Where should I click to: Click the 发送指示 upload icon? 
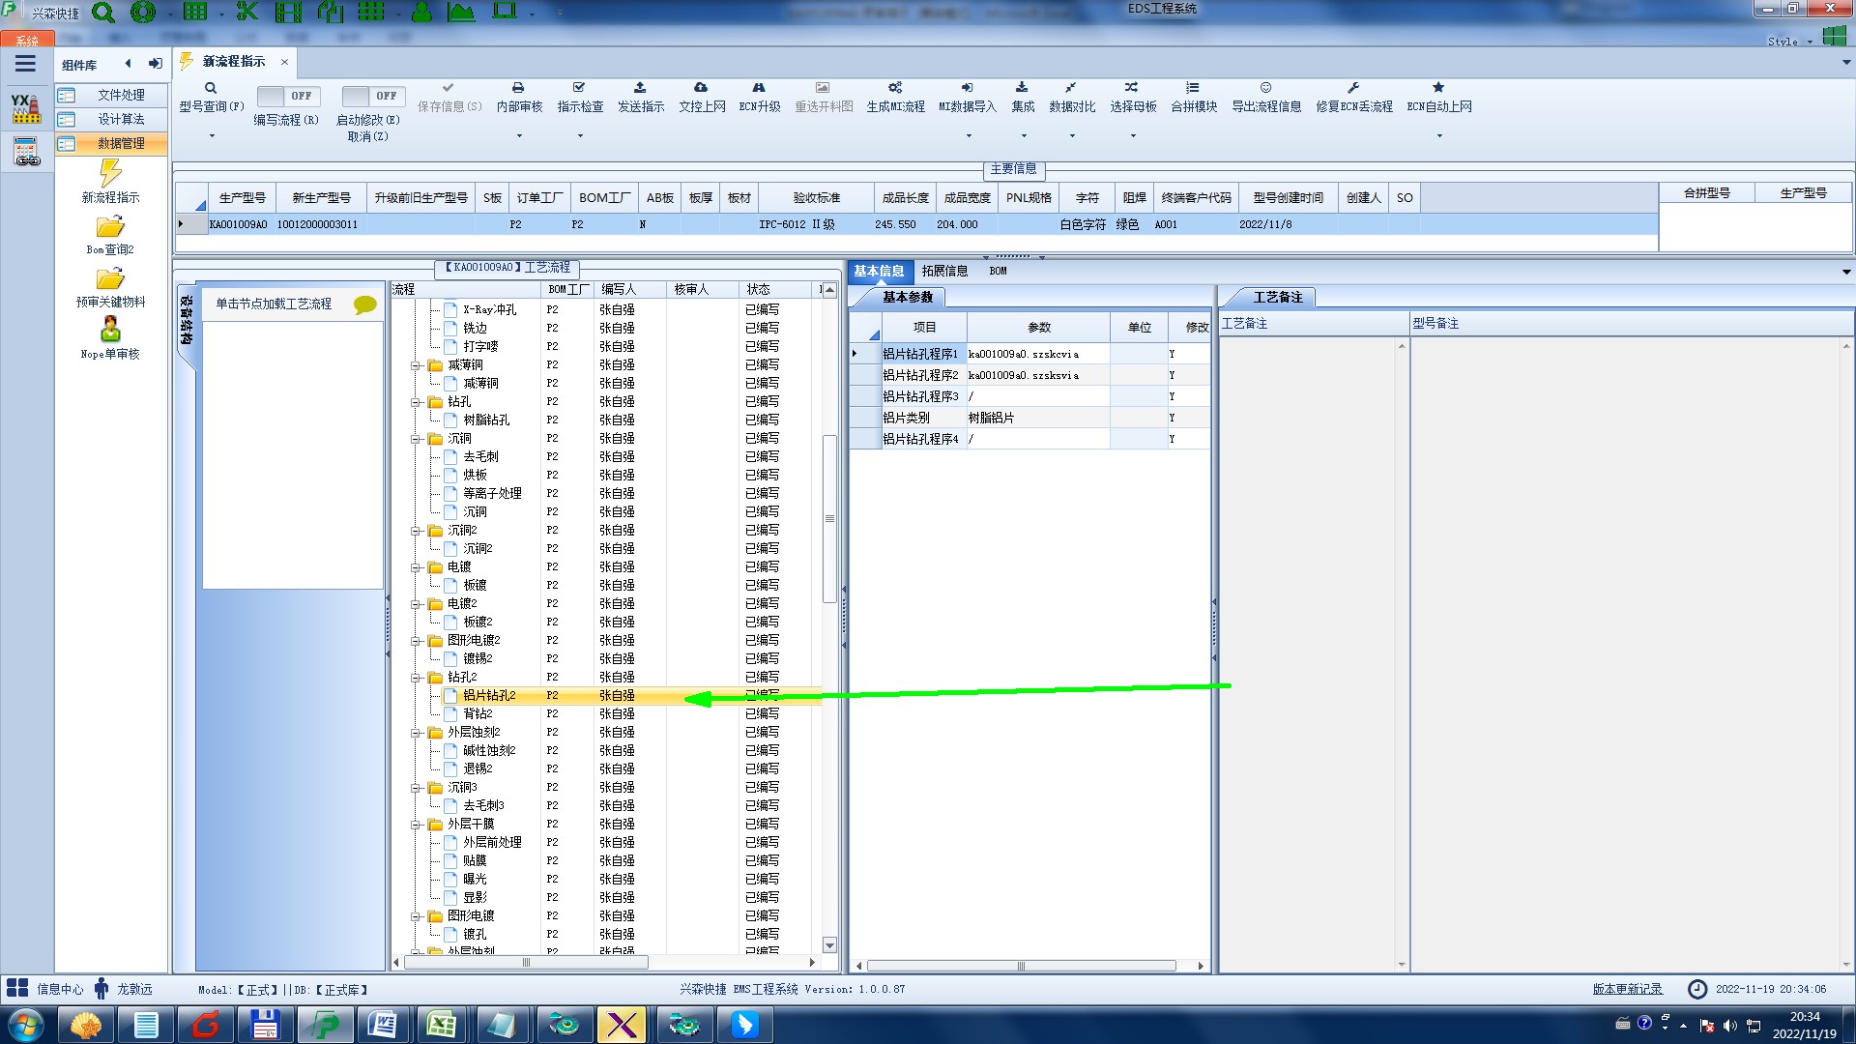(x=640, y=88)
